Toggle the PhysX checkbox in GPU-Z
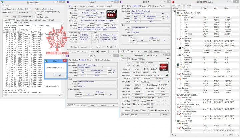 click(x=148, y=110)
